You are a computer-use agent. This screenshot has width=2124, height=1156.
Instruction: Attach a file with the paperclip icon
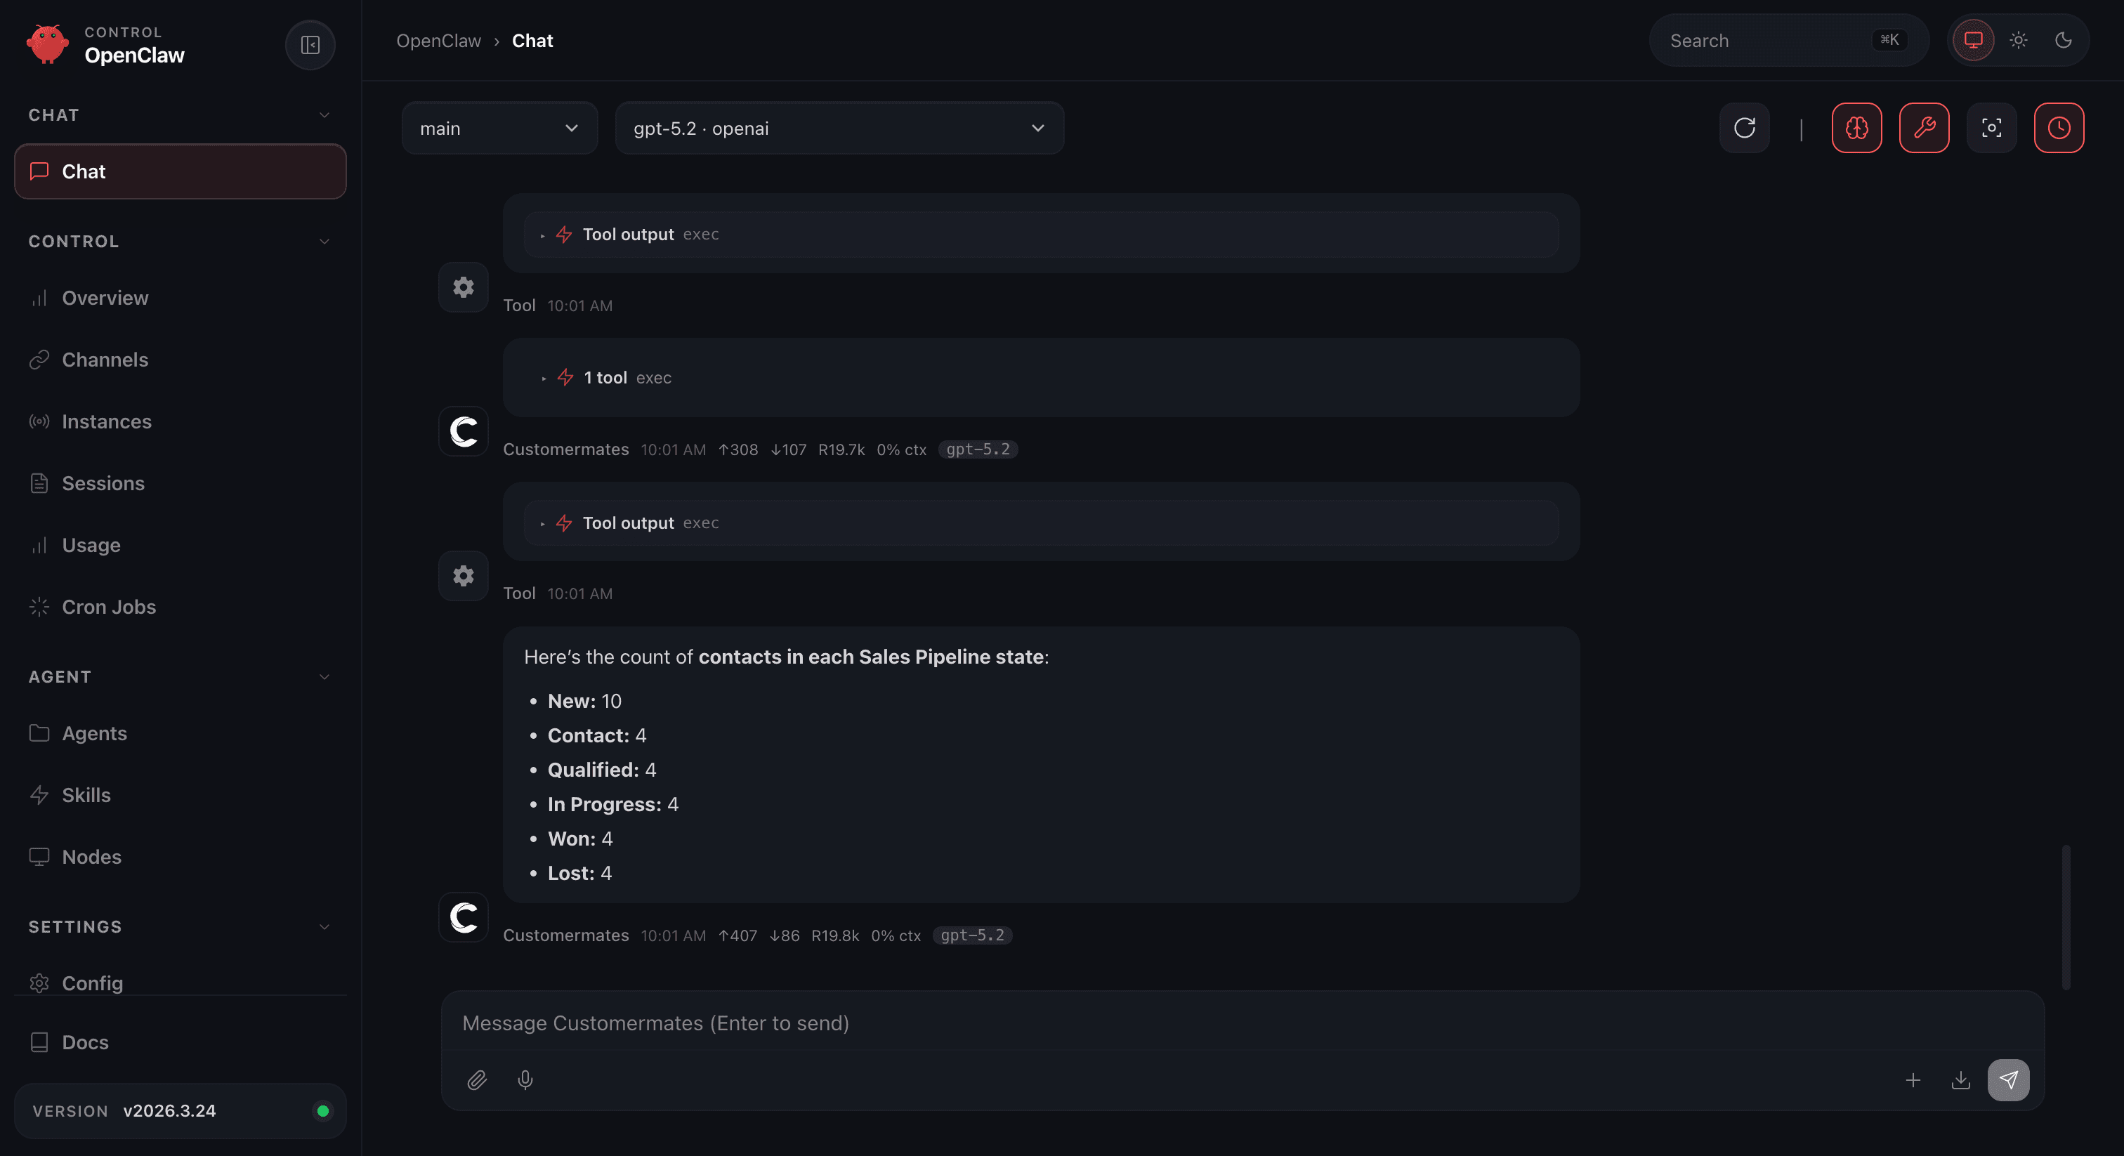(x=478, y=1080)
